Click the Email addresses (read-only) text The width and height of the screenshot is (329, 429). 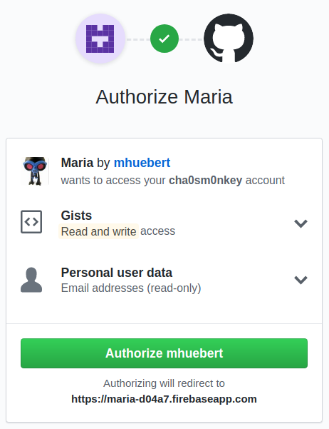(x=131, y=288)
